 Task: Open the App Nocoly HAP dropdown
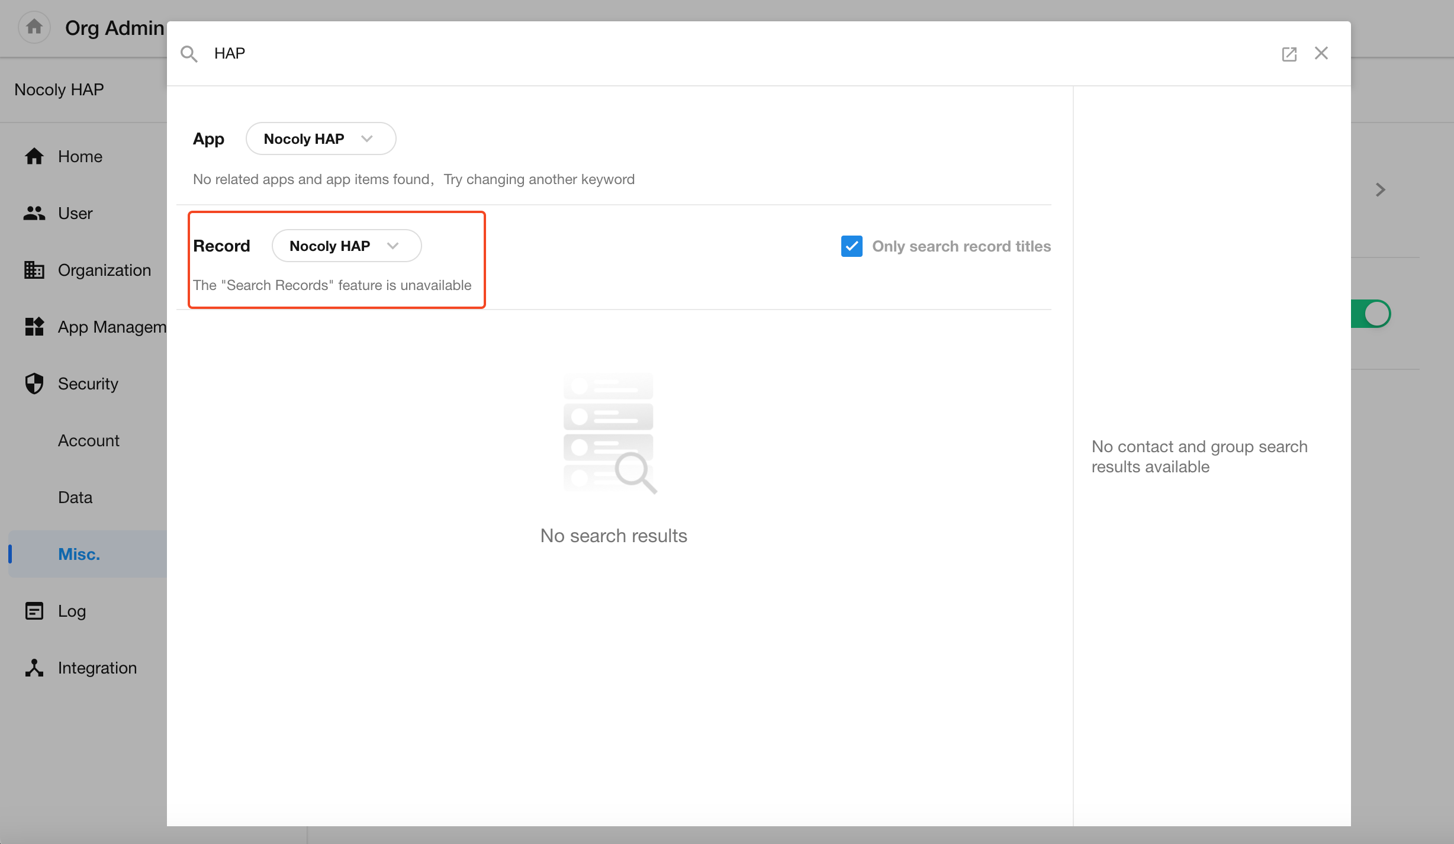(320, 138)
